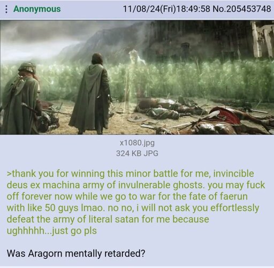Click the 'No.' prefix before the post number
The height and width of the screenshot is (268, 274).
tap(219, 9)
